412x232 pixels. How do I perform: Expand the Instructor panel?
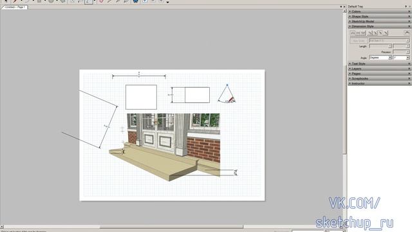pos(379,83)
